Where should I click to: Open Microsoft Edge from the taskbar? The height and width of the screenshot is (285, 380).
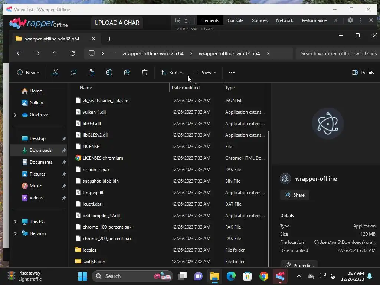click(x=231, y=276)
